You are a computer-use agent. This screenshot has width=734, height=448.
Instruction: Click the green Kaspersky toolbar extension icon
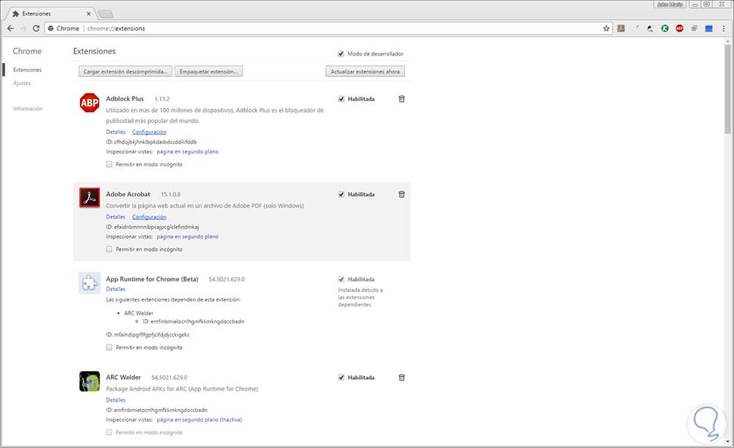coord(665,29)
